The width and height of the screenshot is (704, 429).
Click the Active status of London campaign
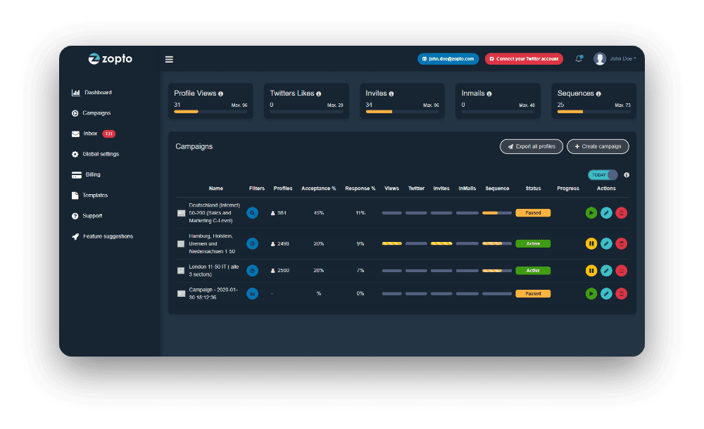click(x=533, y=271)
